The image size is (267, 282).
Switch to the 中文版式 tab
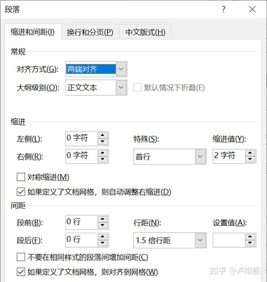click(145, 32)
